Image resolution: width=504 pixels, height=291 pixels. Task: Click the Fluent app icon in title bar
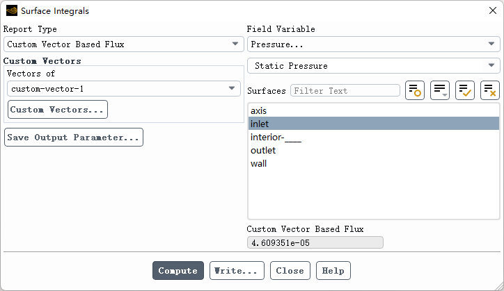[x=12, y=10]
